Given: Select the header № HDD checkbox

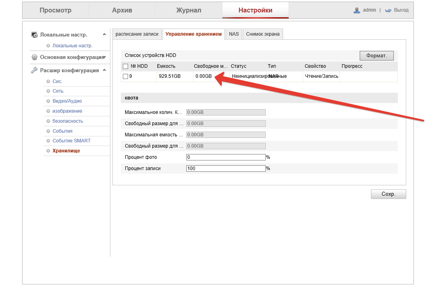Looking at the screenshot, I should pos(126,66).
